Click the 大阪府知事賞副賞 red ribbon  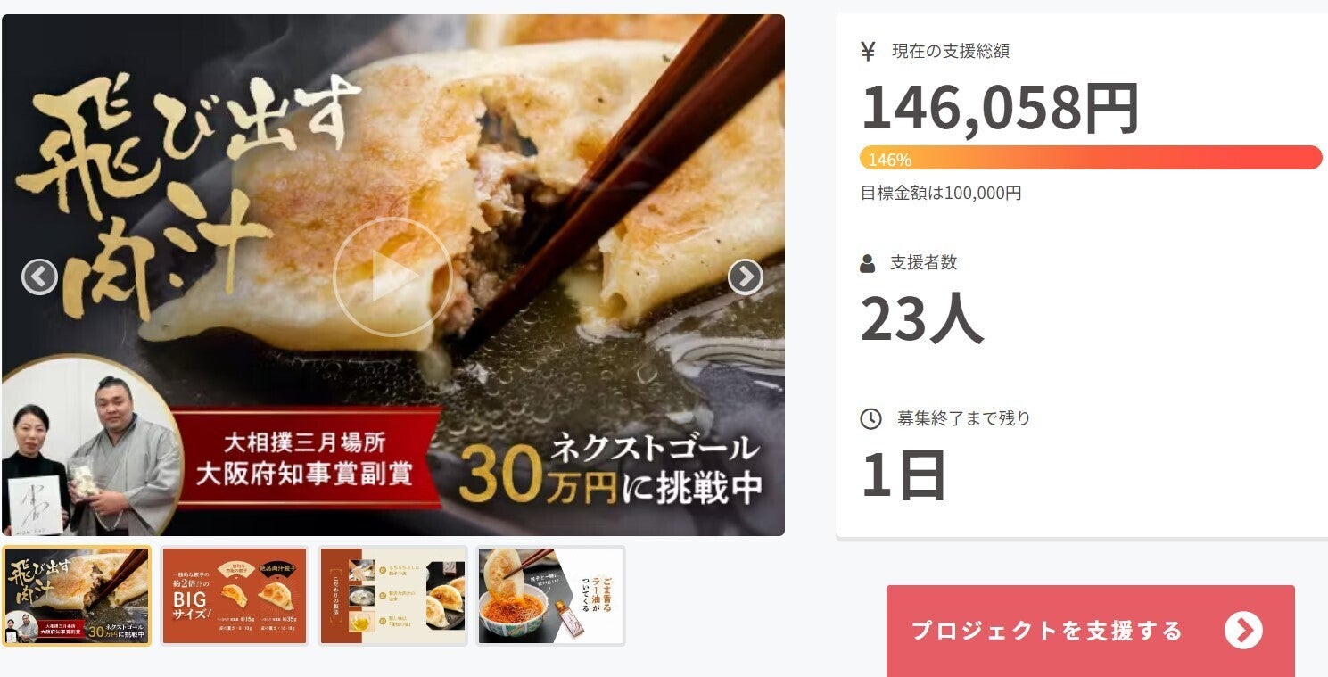pos(304,457)
